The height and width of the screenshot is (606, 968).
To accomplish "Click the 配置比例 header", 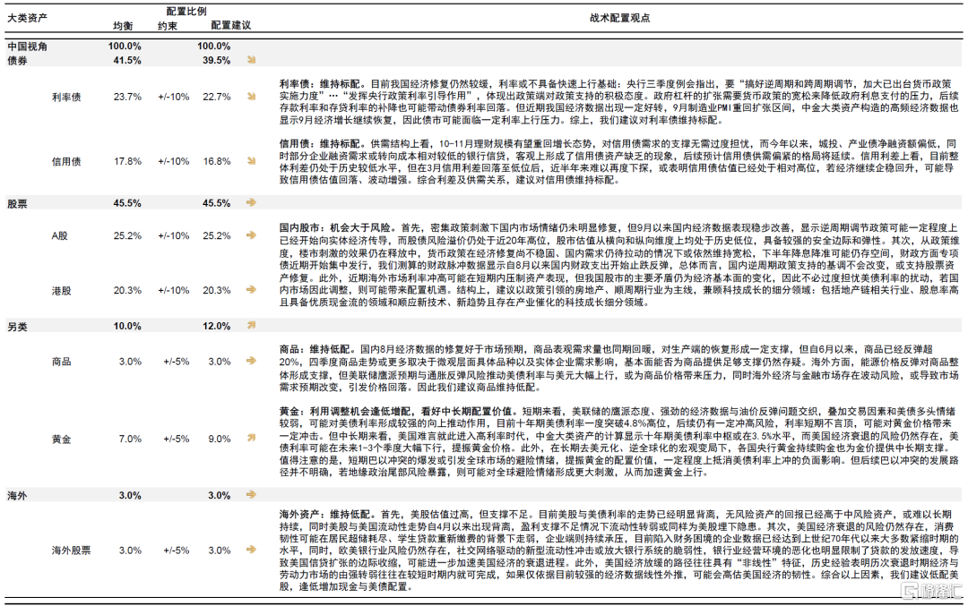I will point(186,11).
